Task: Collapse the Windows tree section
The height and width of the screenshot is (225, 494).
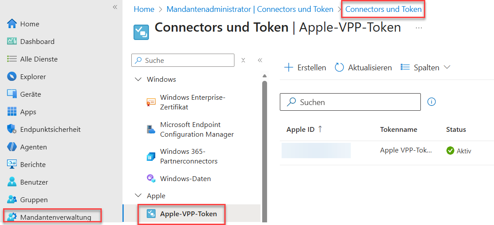Action: pos(138,80)
